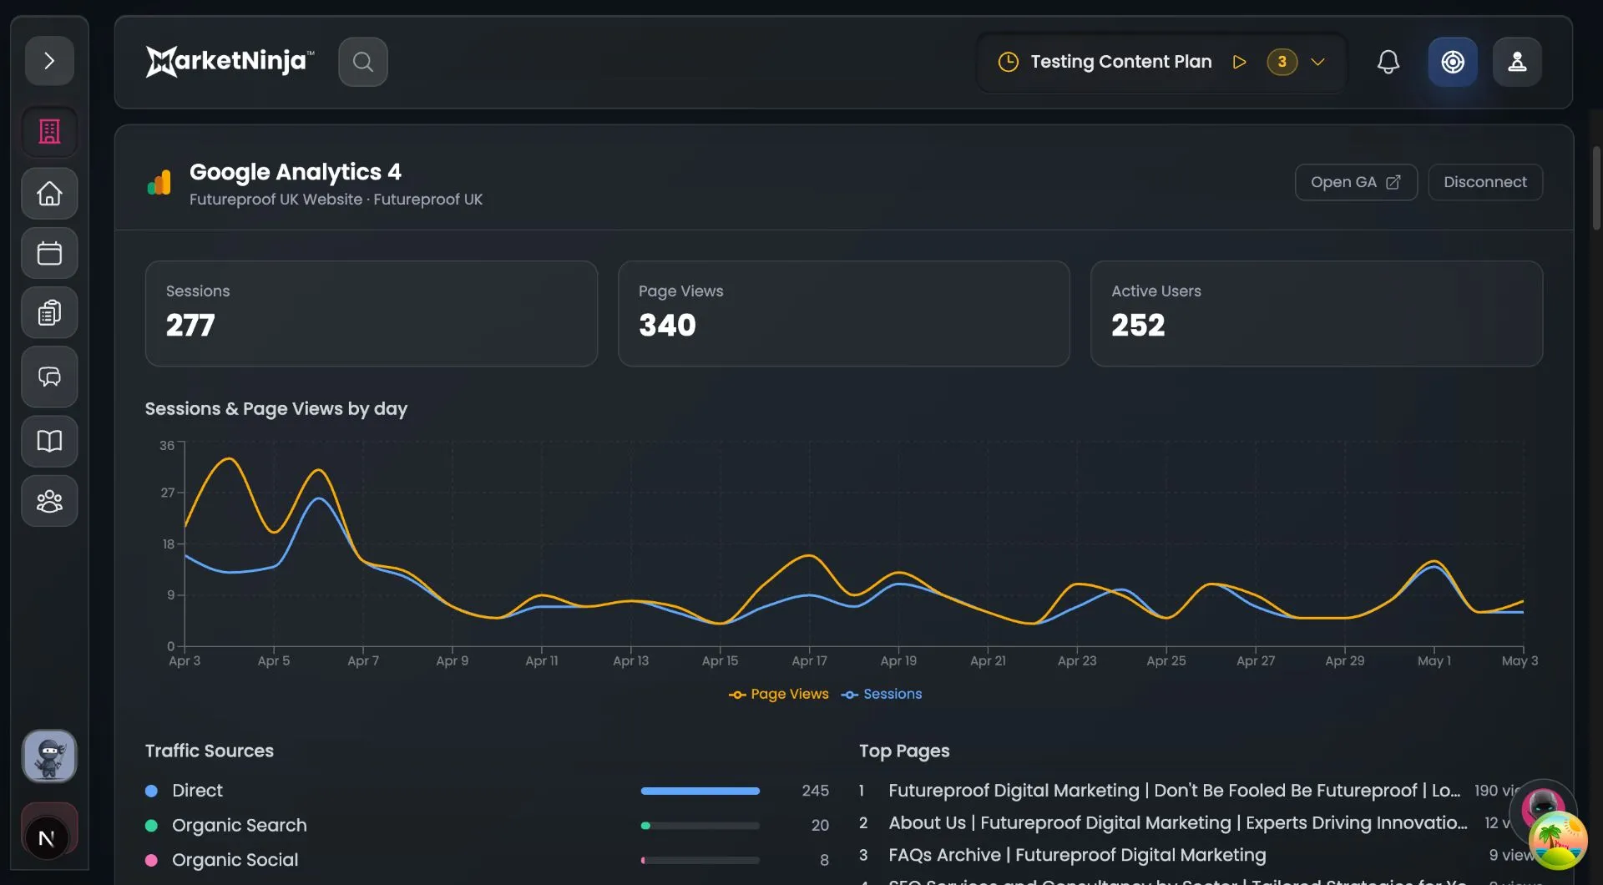The image size is (1603, 885).
Task: Open search with the magnifier button
Action: [x=363, y=62]
